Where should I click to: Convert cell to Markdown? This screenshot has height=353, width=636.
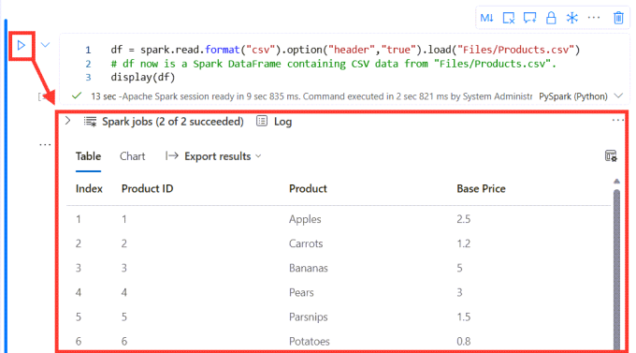click(486, 18)
